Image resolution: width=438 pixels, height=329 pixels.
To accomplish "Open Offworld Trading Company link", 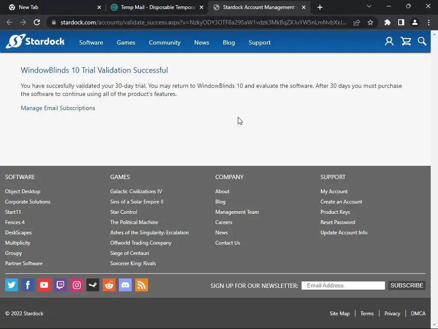I will point(141,243).
